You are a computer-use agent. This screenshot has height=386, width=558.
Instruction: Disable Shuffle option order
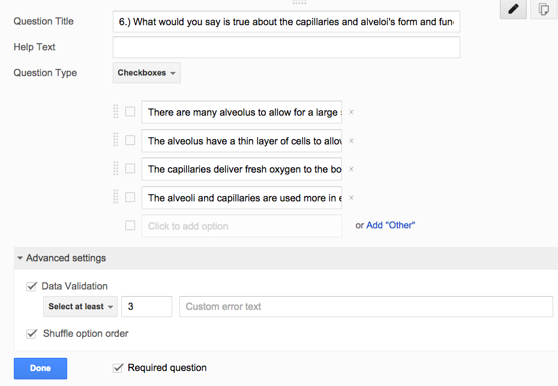(x=32, y=334)
